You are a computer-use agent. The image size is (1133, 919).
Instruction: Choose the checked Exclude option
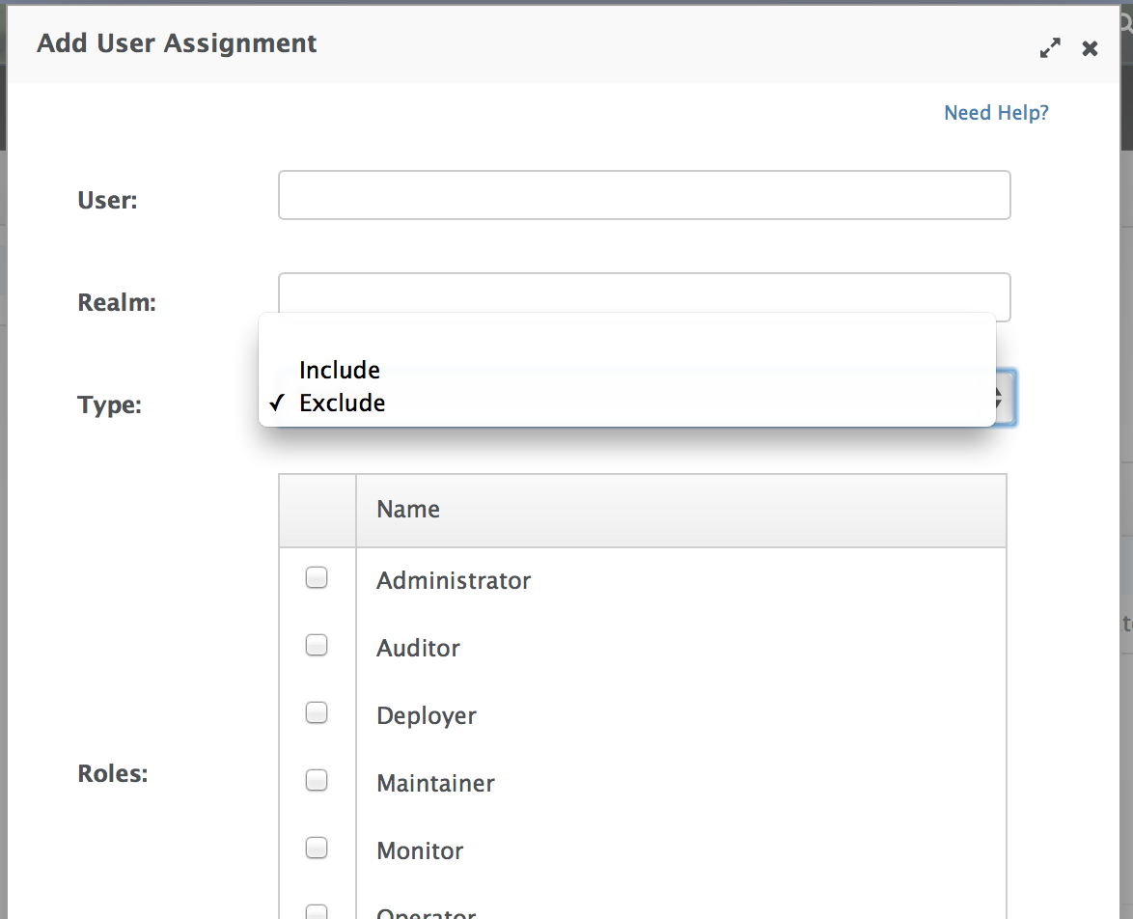(x=342, y=403)
